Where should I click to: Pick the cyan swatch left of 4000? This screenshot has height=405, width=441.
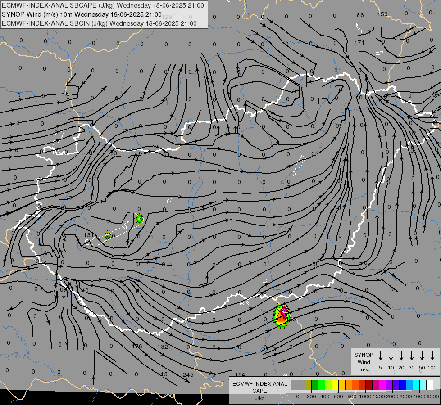tap(417, 385)
